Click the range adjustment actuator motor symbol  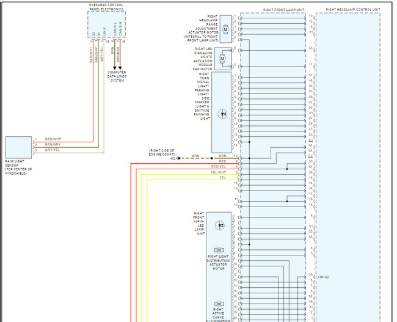pyautogui.click(x=225, y=29)
